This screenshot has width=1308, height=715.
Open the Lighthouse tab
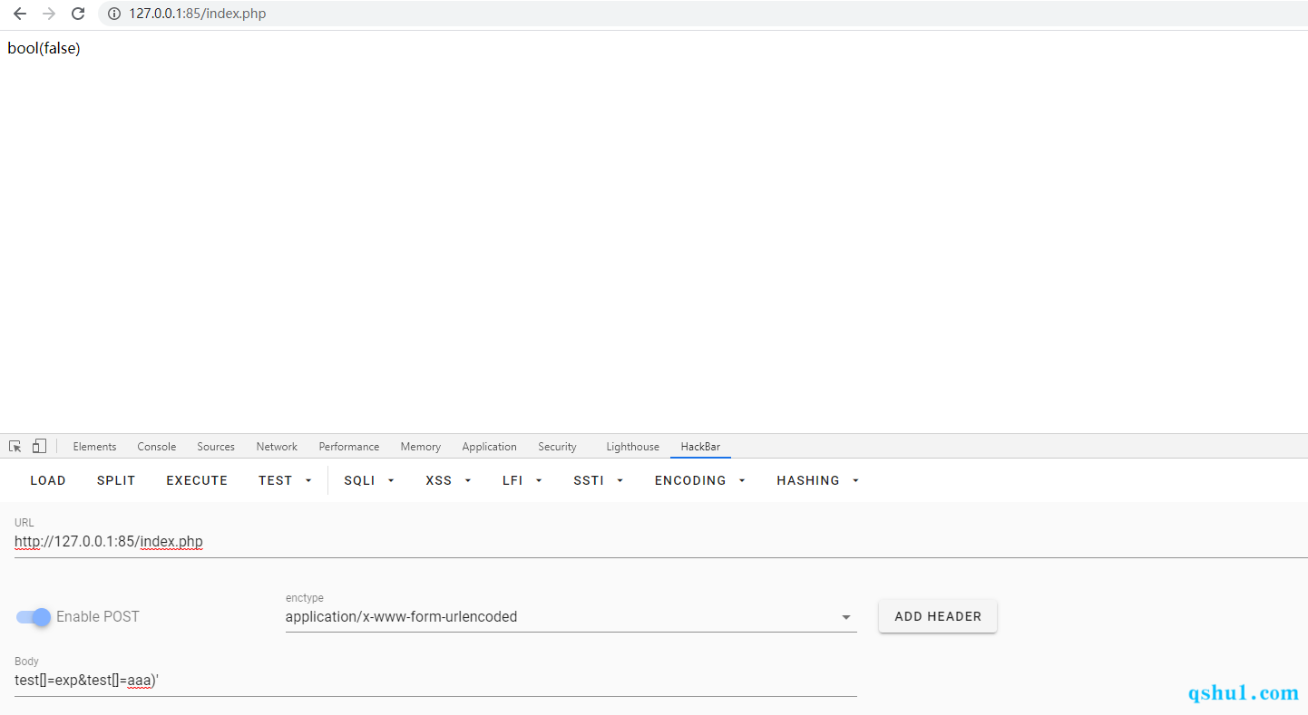[632, 447]
